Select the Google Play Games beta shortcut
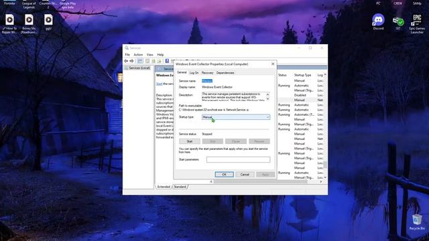Viewport: 429px width, 241px height. click(x=68, y=5)
